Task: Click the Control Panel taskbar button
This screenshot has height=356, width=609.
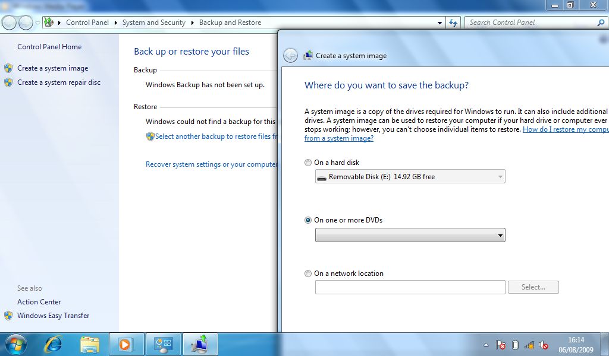Action: (163, 344)
